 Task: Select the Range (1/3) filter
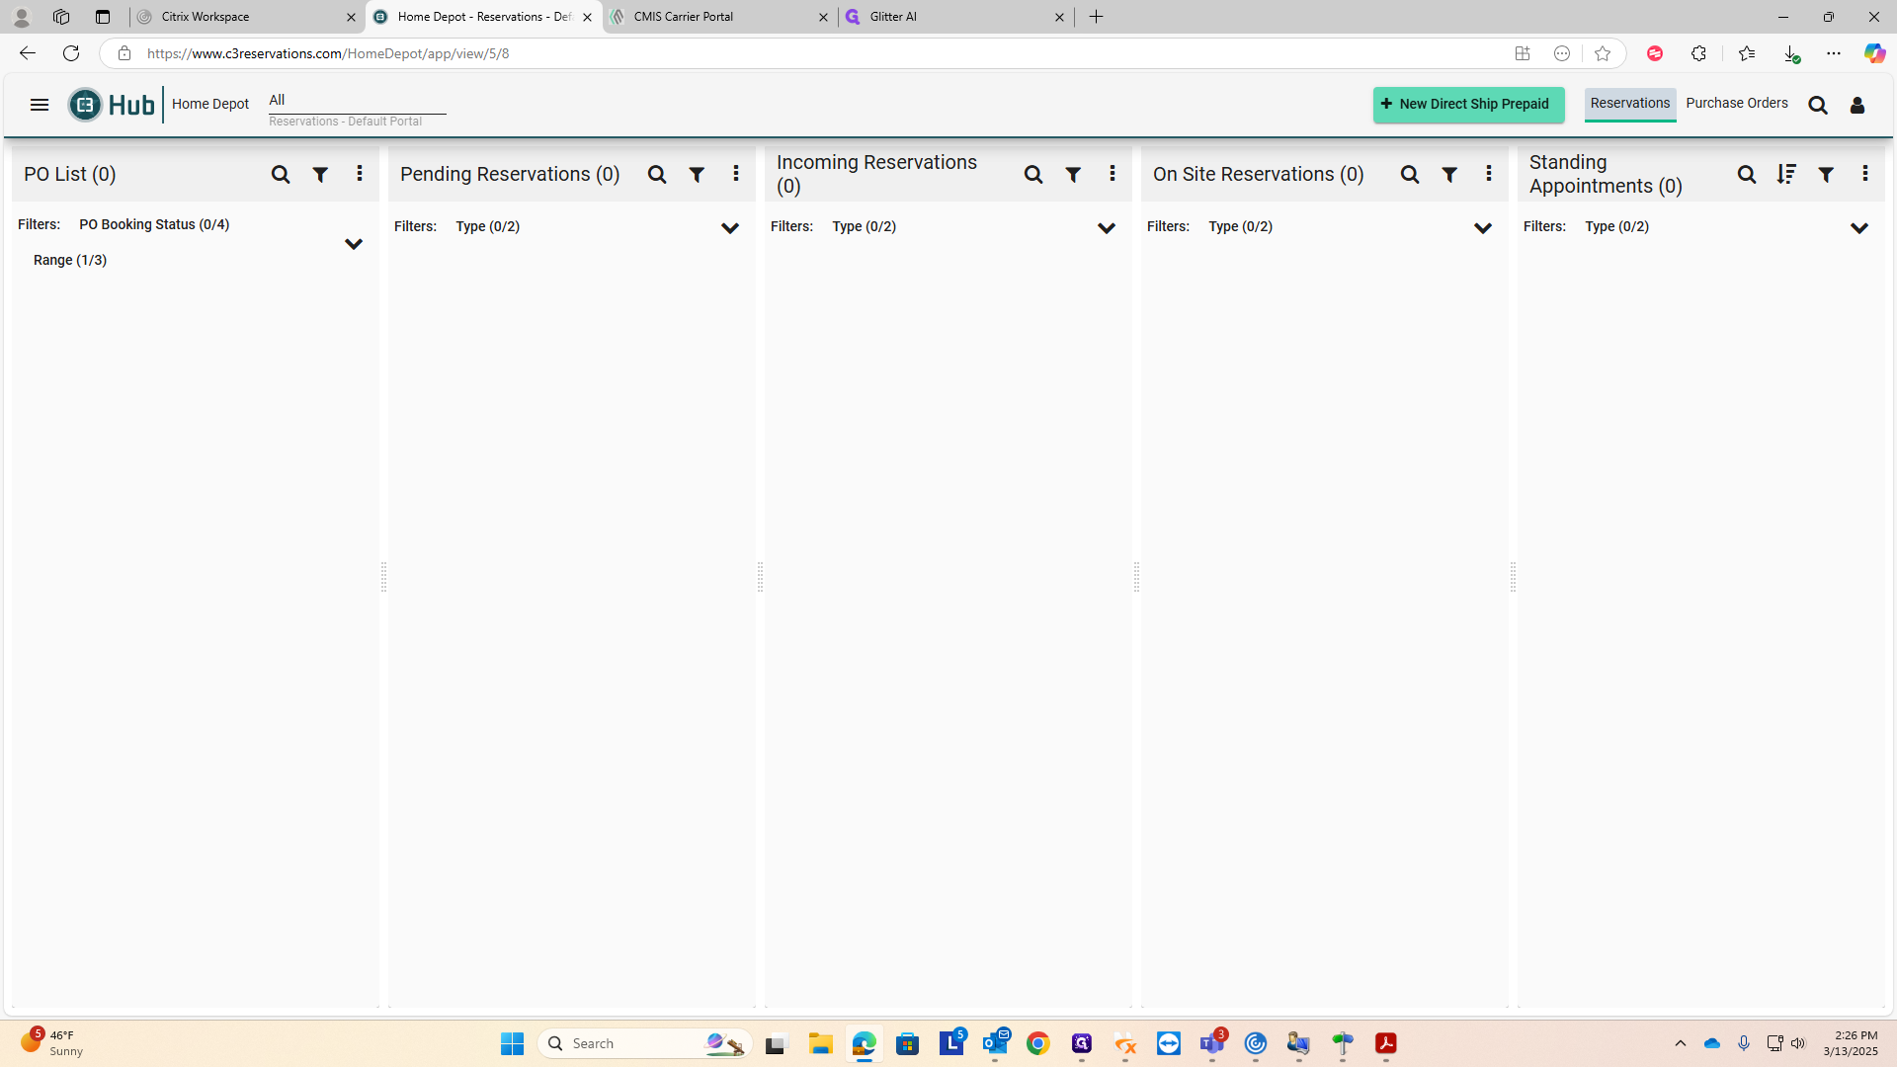[70, 261]
